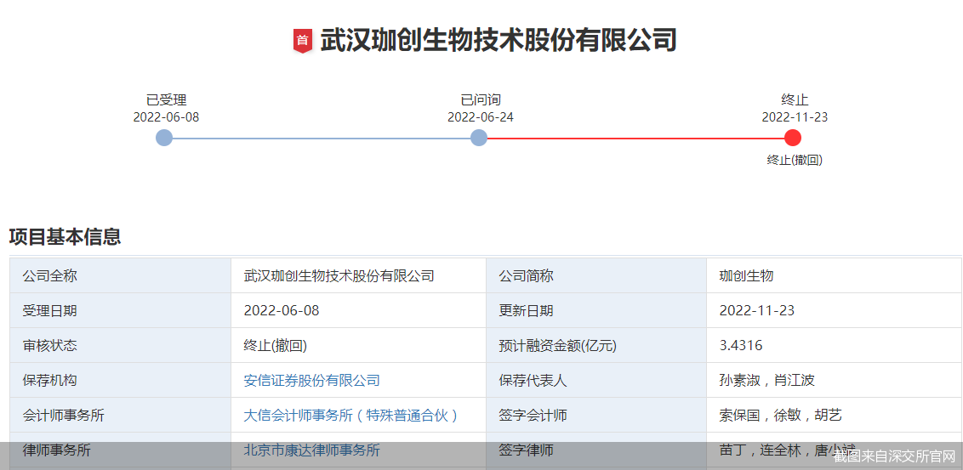Click the blue timeline segment after 已受理

tap(322, 138)
